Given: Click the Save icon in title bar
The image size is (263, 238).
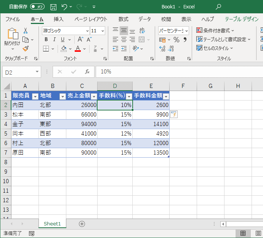Looking at the screenshot, I should (53, 7).
